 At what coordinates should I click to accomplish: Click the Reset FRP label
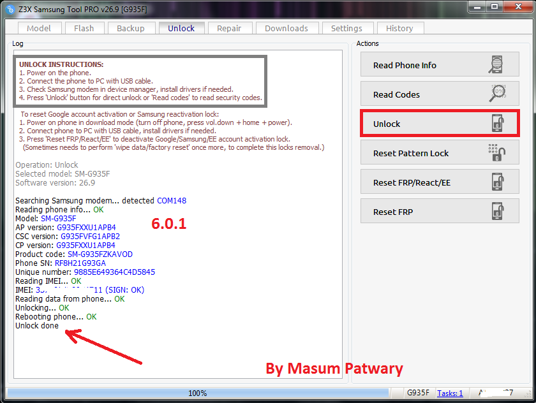[x=393, y=212]
